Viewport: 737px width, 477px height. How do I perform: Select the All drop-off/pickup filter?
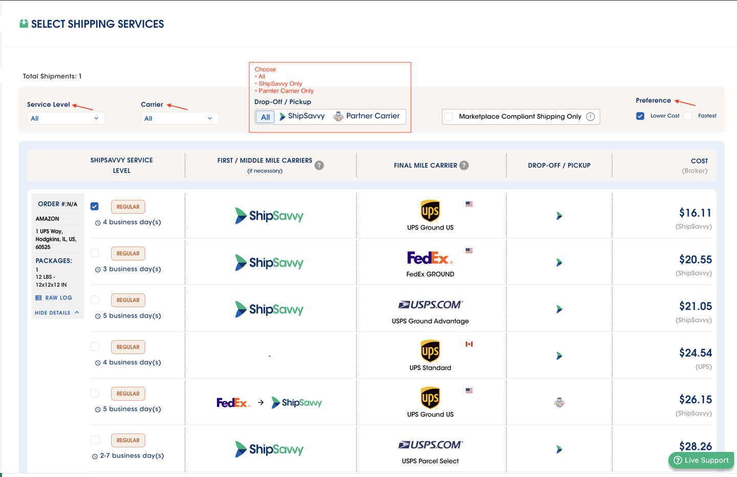pos(265,117)
